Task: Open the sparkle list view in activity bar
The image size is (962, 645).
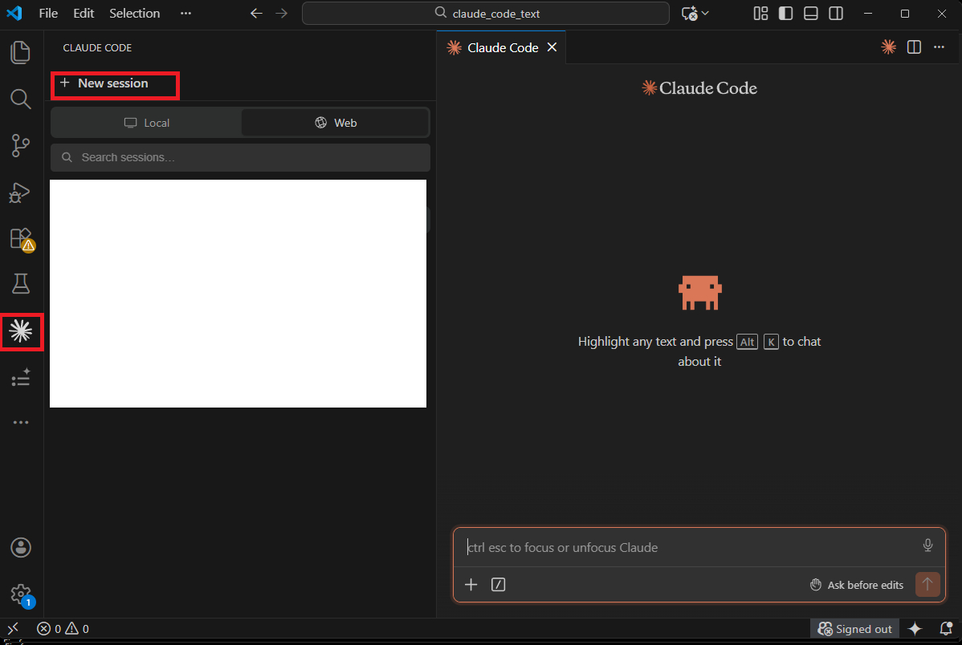Action: coord(21,378)
